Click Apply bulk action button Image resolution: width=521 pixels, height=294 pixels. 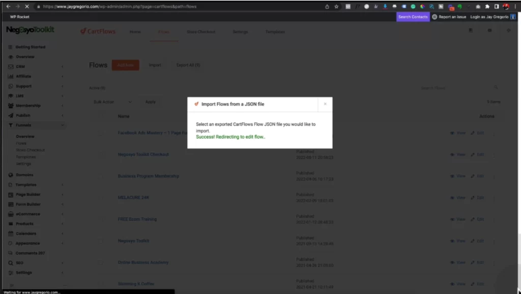point(150,102)
